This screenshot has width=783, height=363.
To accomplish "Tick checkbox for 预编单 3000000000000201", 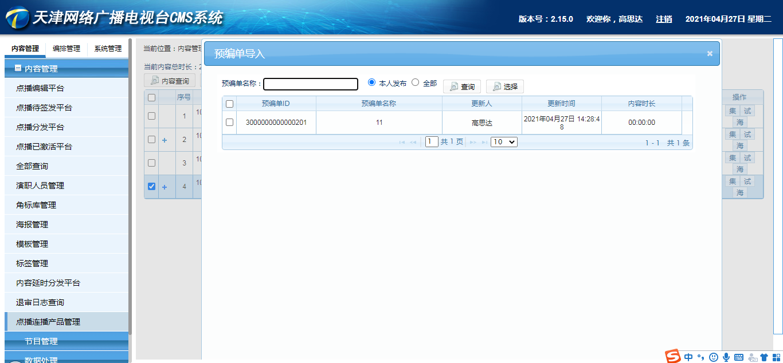I will [230, 123].
